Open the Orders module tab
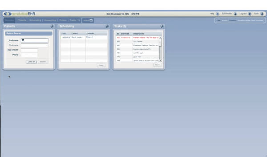 click(63, 20)
